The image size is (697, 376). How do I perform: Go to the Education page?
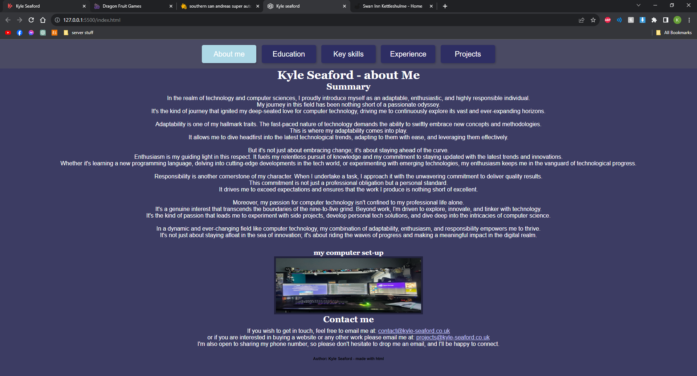[289, 54]
